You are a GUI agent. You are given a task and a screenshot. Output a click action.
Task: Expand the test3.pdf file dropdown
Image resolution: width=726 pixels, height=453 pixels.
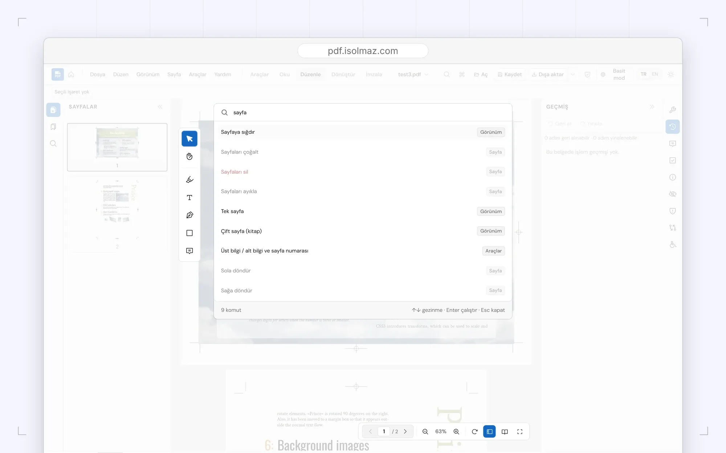click(427, 74)
